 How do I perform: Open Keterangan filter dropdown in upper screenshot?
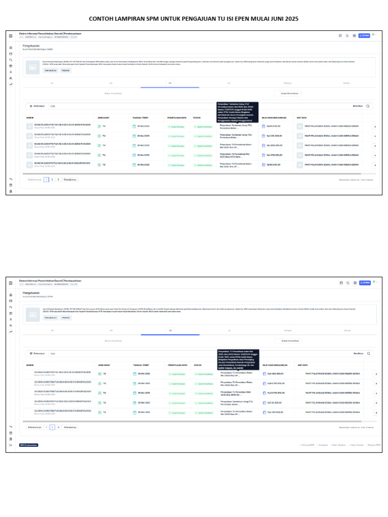coord(37,106)
